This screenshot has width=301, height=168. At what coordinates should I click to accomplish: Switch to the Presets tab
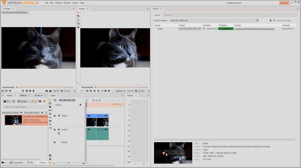pyautogui.click(x=168, y=15)
